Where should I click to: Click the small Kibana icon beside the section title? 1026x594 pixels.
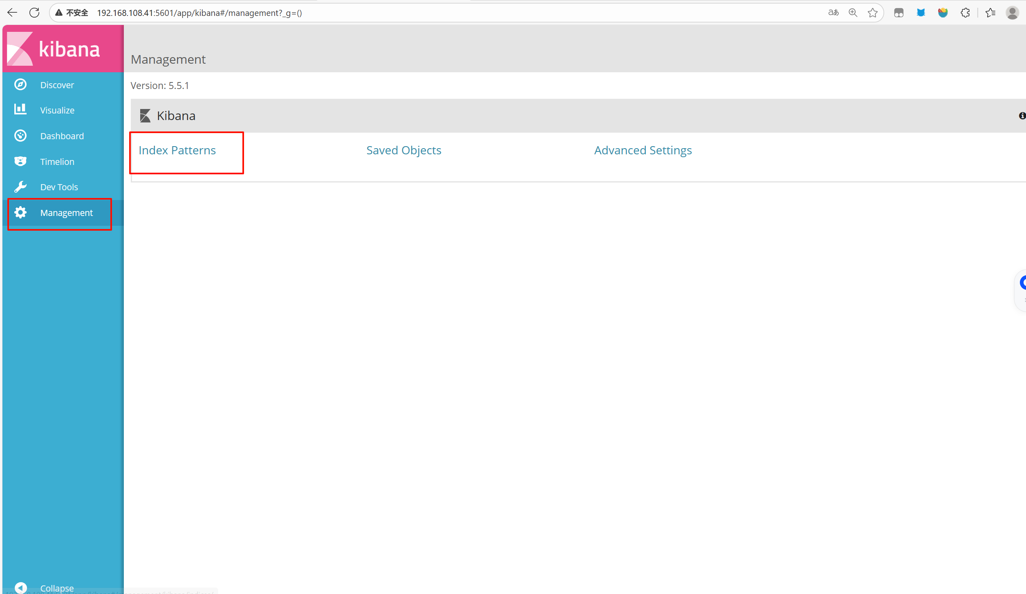[145, 116]
